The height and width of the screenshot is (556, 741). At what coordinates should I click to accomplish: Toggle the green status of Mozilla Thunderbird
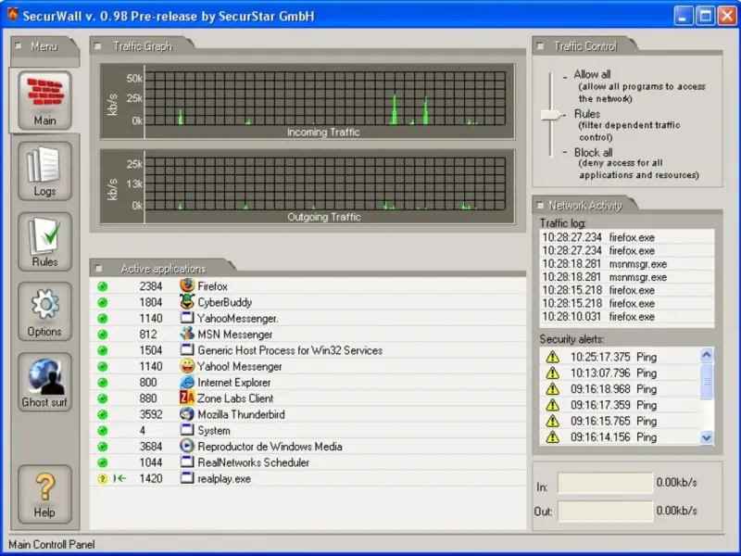103,414
